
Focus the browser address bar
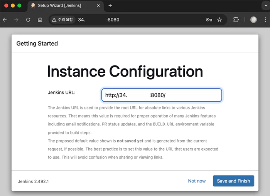(138, 20)
